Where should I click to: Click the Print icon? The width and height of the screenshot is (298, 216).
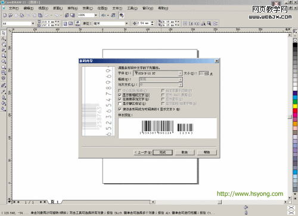(x=22, y=15)
